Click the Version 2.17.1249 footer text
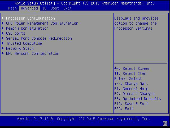Screen dimensions: 170x128 point(84,119)
